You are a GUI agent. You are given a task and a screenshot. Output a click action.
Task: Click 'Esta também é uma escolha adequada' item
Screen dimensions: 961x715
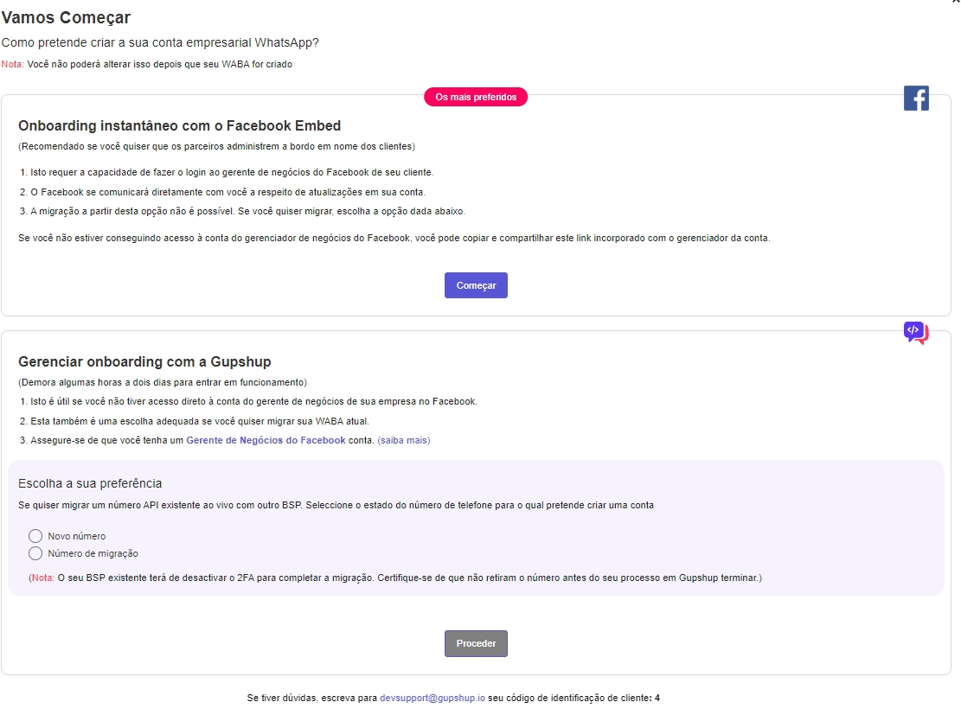coord(195,422)
